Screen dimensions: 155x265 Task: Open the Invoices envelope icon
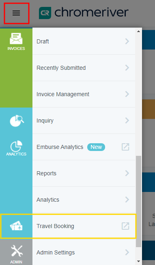[x=16, y=39]
